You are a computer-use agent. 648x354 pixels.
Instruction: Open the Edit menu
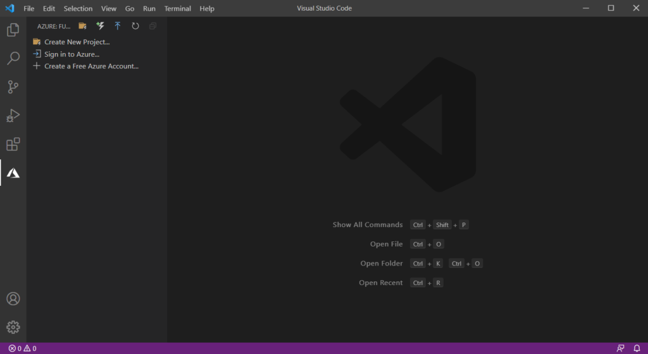49,8
